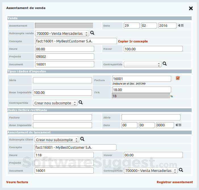
Task: Click rectified Sèrie empty field
Action: [151, 117]
